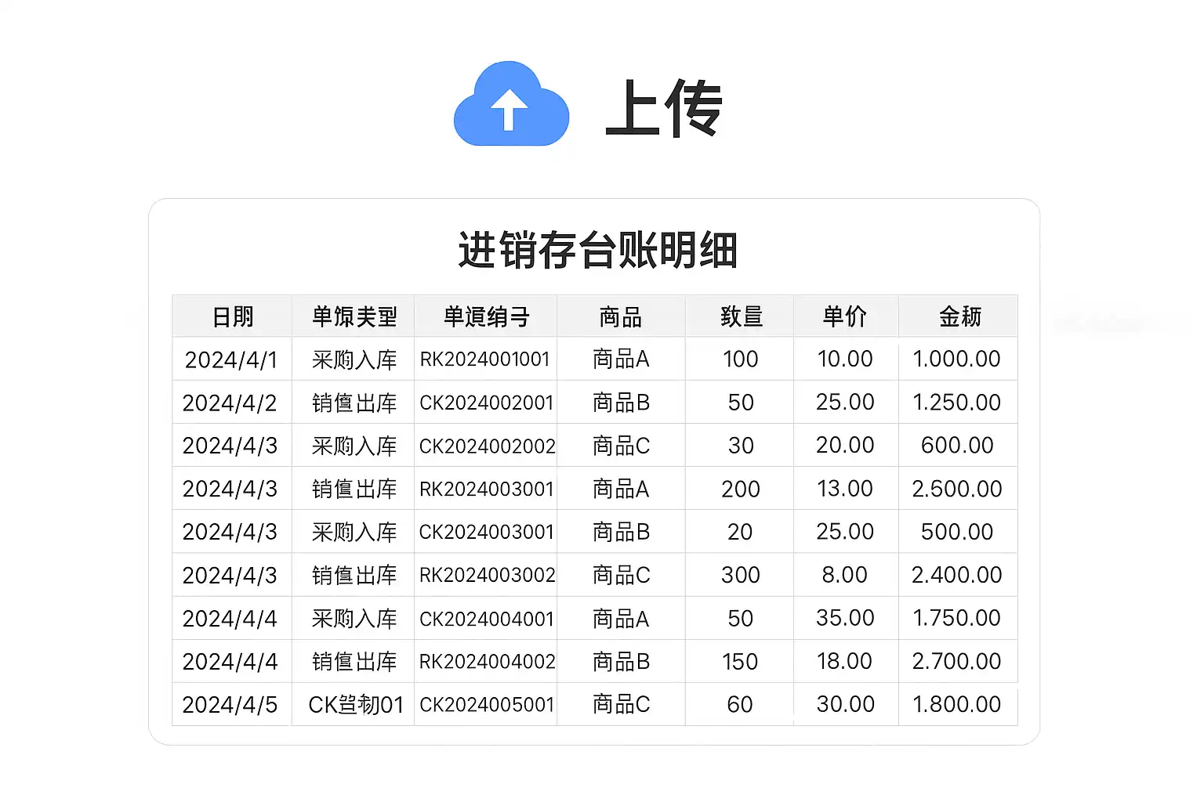
Task: Click the blue cloud upload icon
Action: (x=511, y=104)
